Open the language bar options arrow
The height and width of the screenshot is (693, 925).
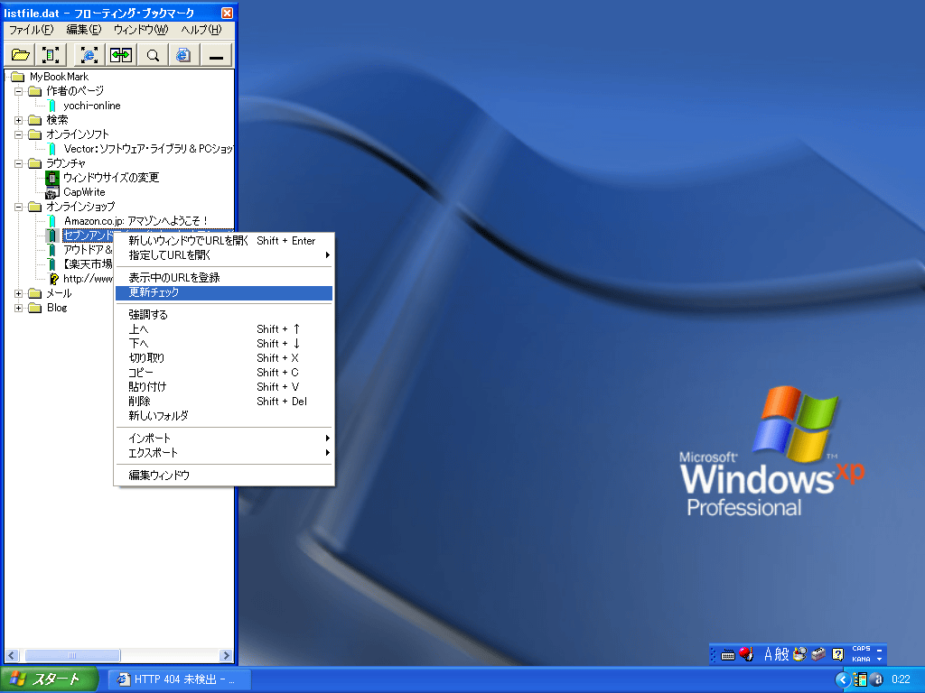pos(880,660)
